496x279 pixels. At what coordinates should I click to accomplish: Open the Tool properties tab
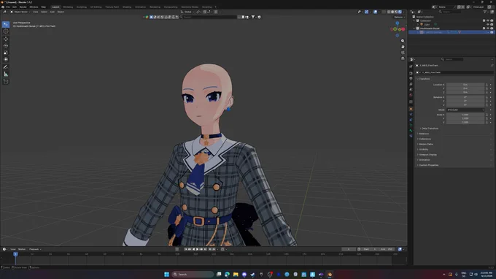coord(411,66)
